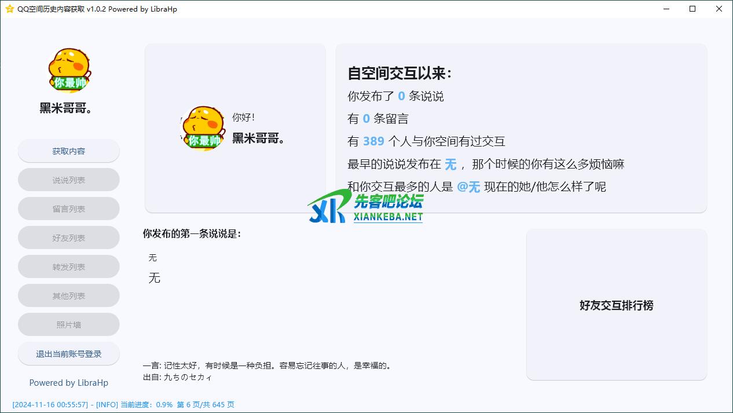
Task: Click the 一言 quote line
Action: pyautogui.click(x=269, y=366)
